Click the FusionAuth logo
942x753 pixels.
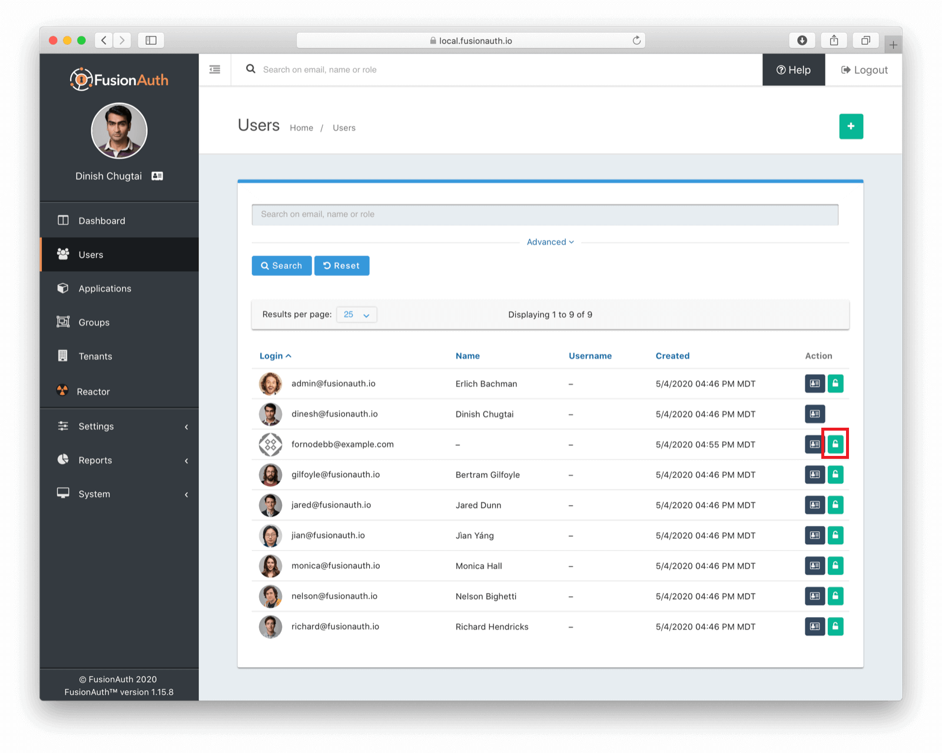point(119,79)
